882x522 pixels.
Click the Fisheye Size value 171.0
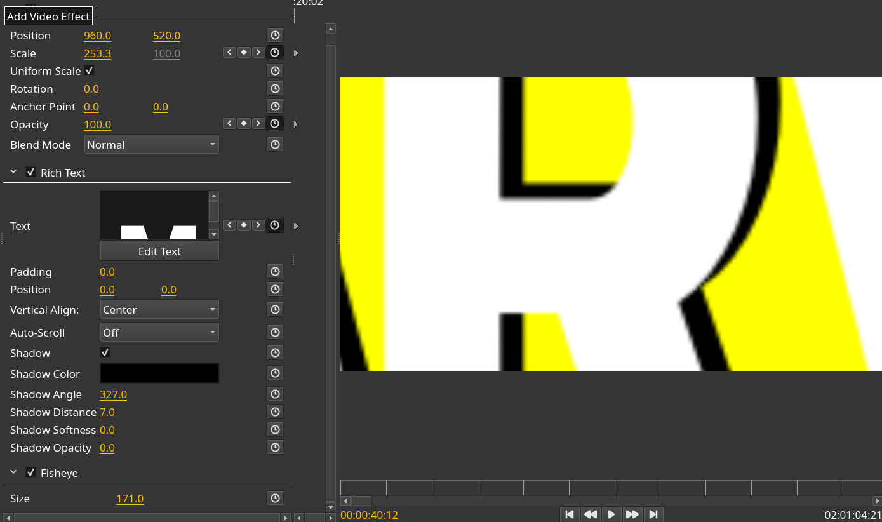coord(130,499)
